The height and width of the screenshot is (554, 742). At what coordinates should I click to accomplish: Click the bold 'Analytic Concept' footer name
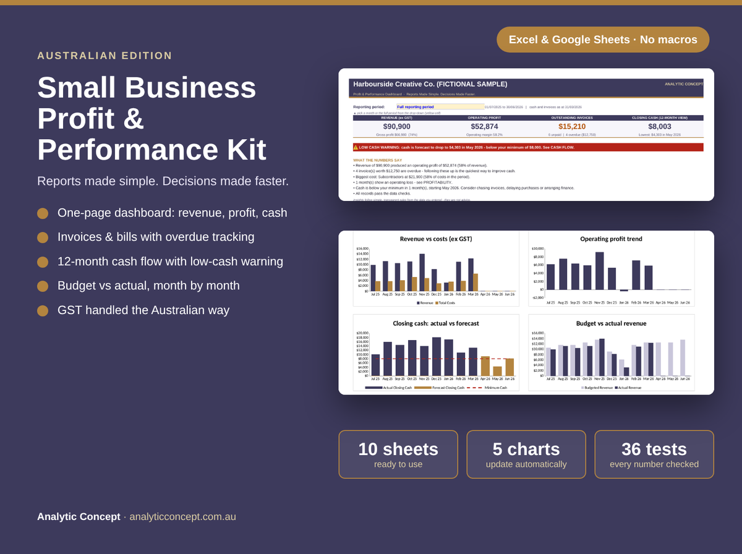pyautogui.click(x=79, y=516)
